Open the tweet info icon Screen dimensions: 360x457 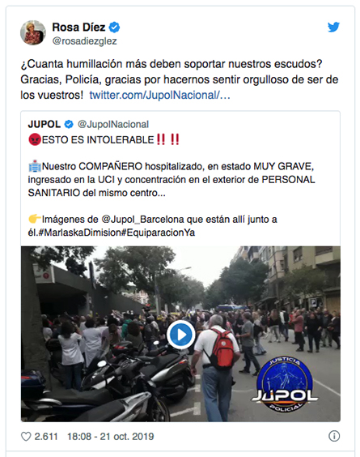pyautogui.click(x=334, y=436)
